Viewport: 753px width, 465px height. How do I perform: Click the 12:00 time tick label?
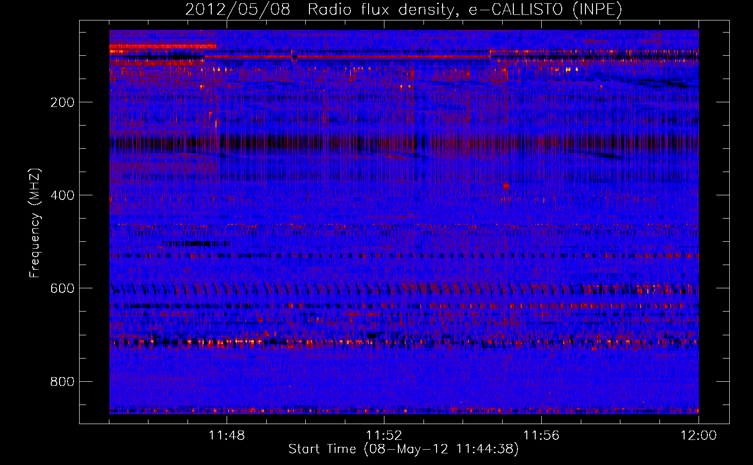699,436
